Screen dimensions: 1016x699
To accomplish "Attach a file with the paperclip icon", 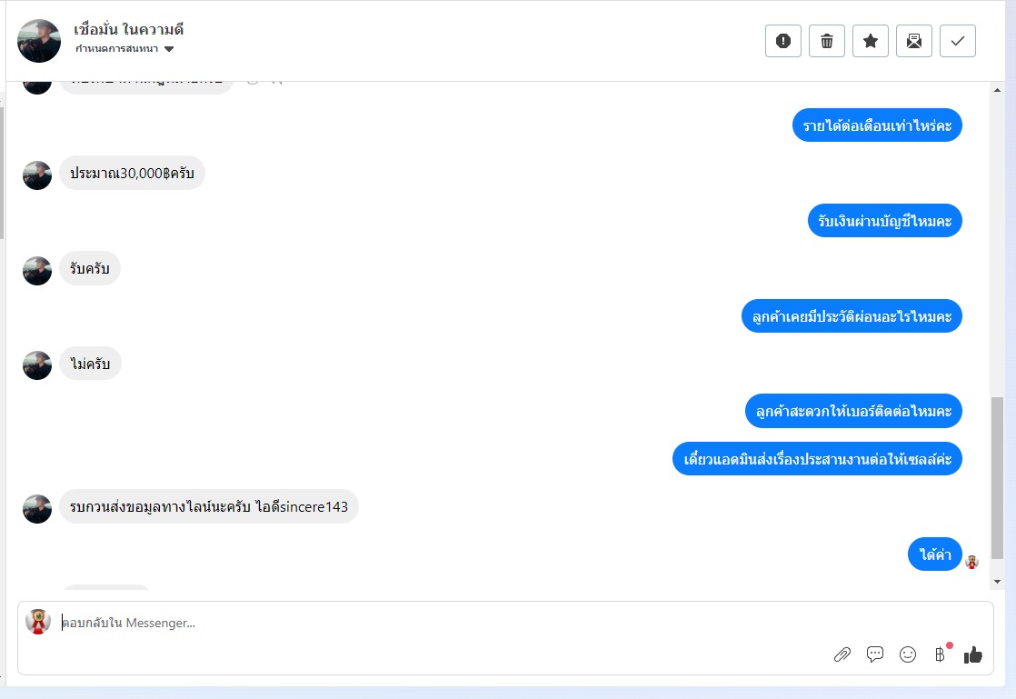I will coord(842,654).
